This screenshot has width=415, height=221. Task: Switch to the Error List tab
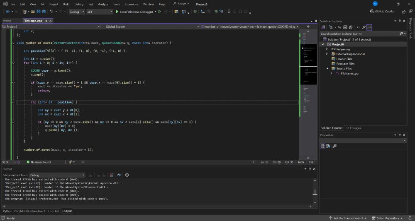pos(54,211)
